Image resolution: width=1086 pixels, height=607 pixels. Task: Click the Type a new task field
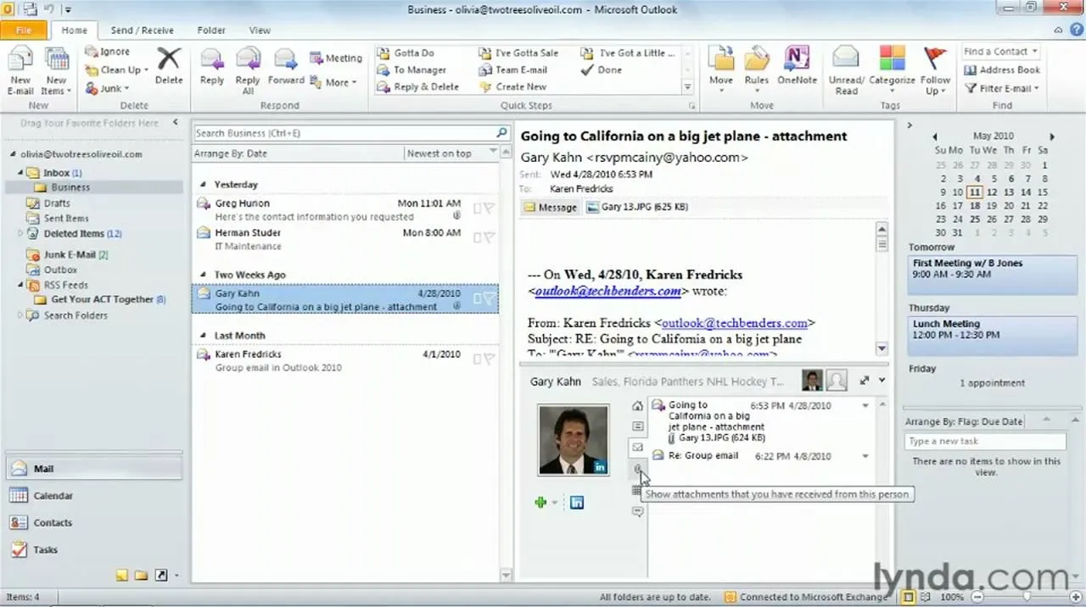[985, 442]
